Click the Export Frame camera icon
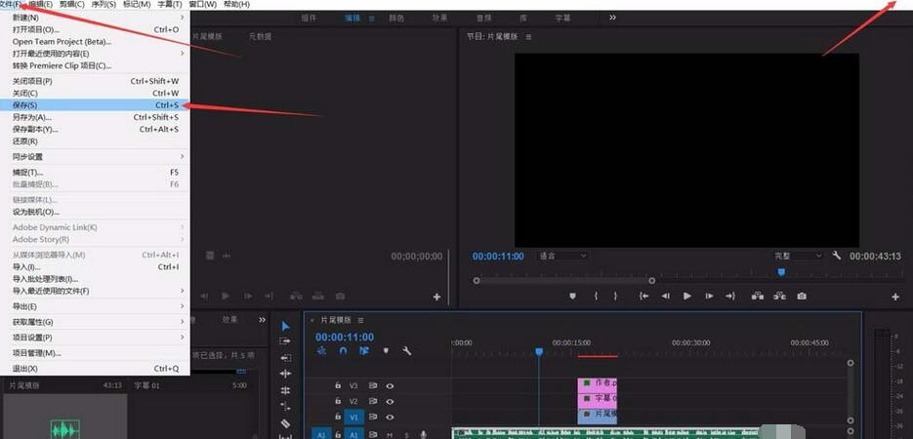The image size is (913, 439). 802,296
